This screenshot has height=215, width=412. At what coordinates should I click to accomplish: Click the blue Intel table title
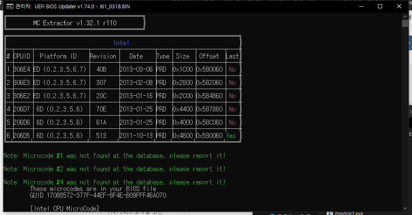tap(121, 43)
